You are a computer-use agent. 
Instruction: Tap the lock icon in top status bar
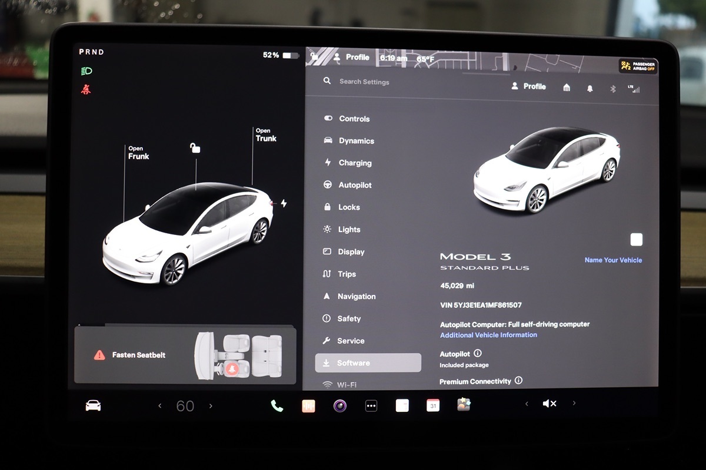pyautogui.click(x=315, y=56)
